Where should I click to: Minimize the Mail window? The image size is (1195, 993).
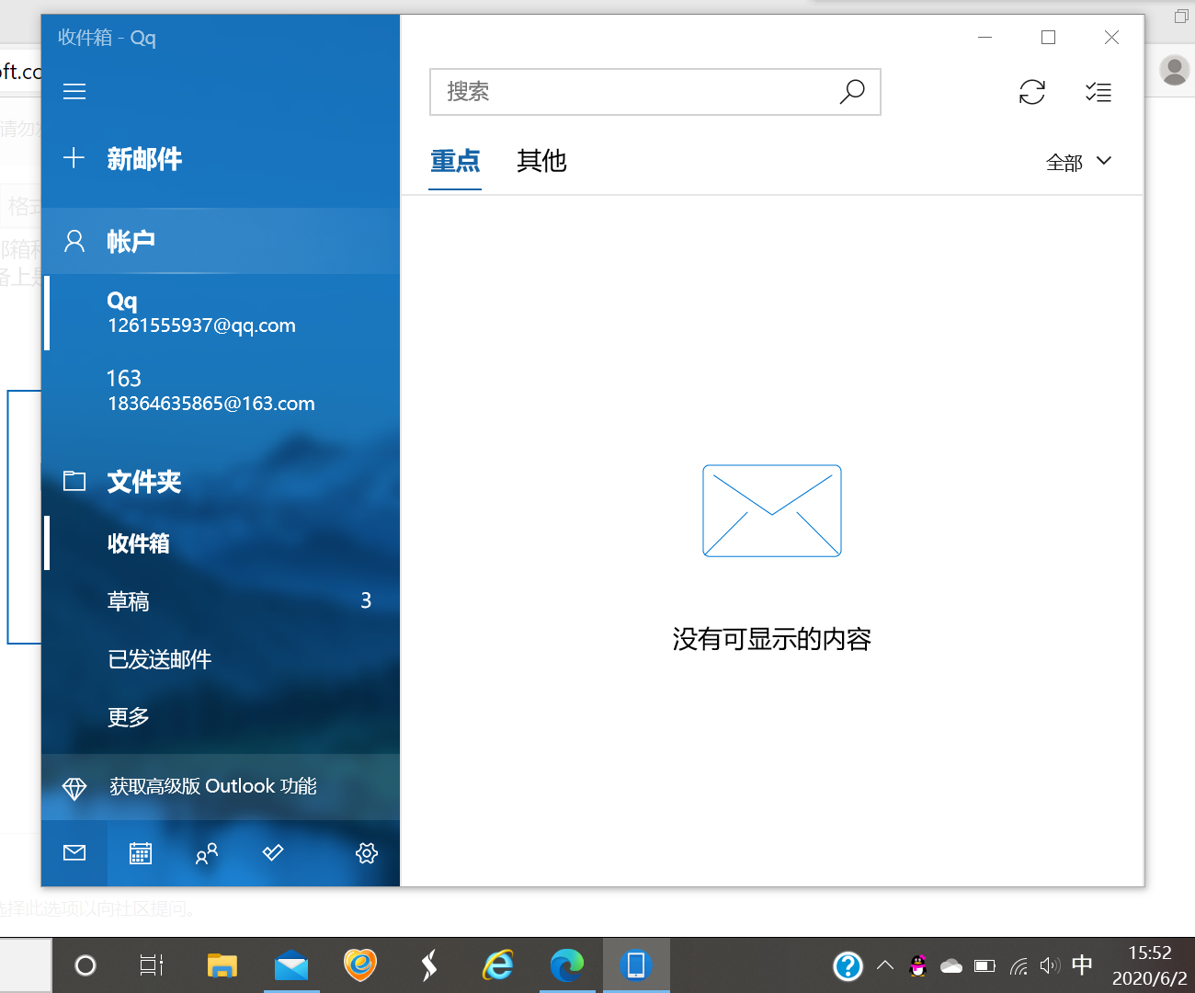coord(985,38)
